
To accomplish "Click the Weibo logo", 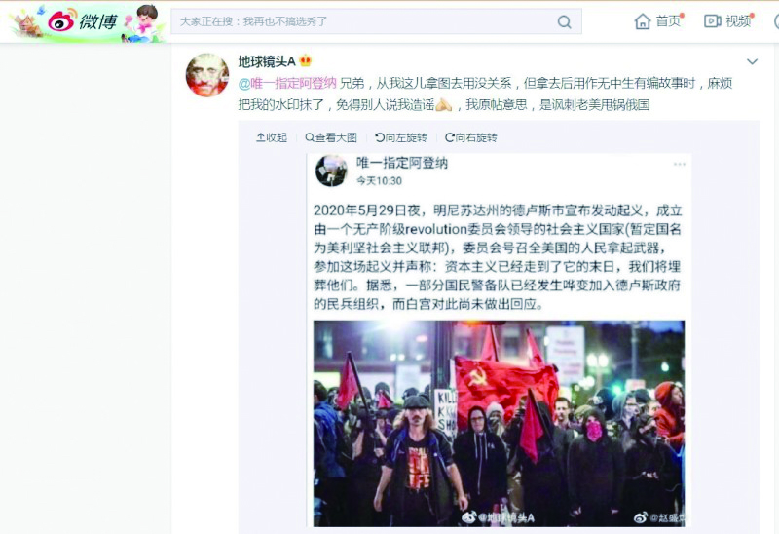I will point(83,20).
